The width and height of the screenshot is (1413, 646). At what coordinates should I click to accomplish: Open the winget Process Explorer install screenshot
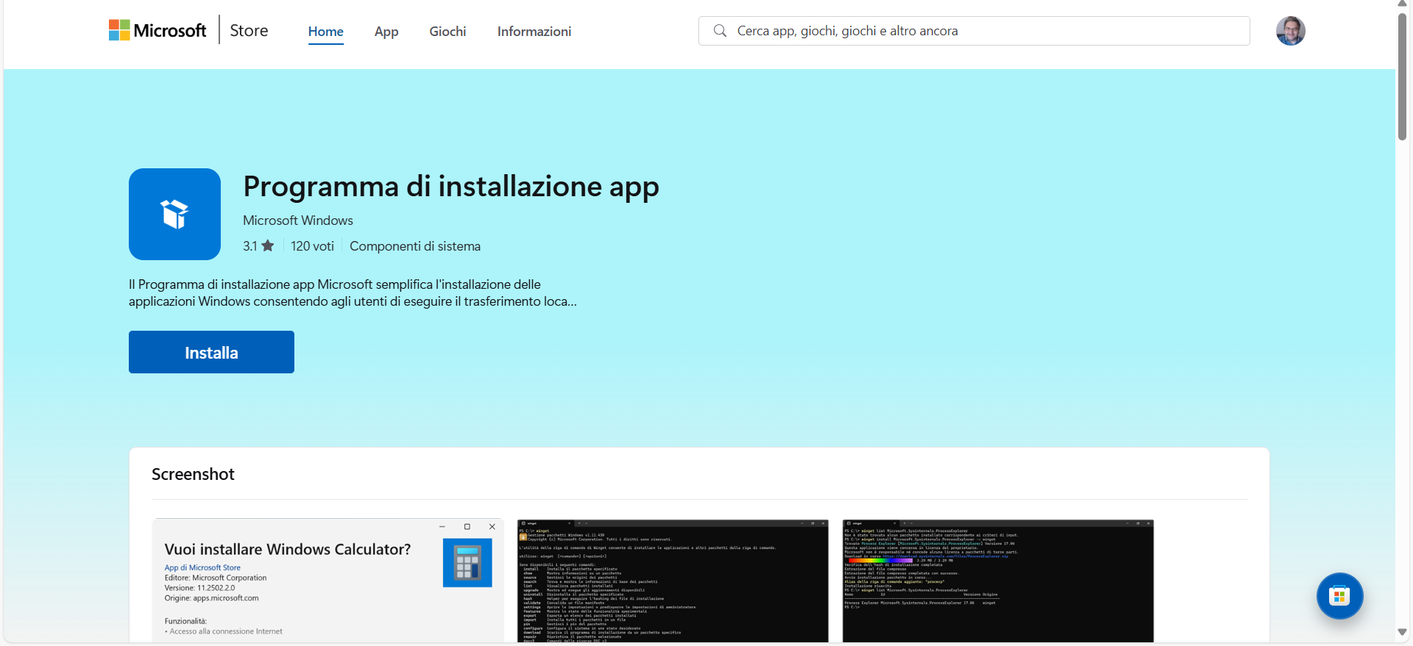pos(998,581)
